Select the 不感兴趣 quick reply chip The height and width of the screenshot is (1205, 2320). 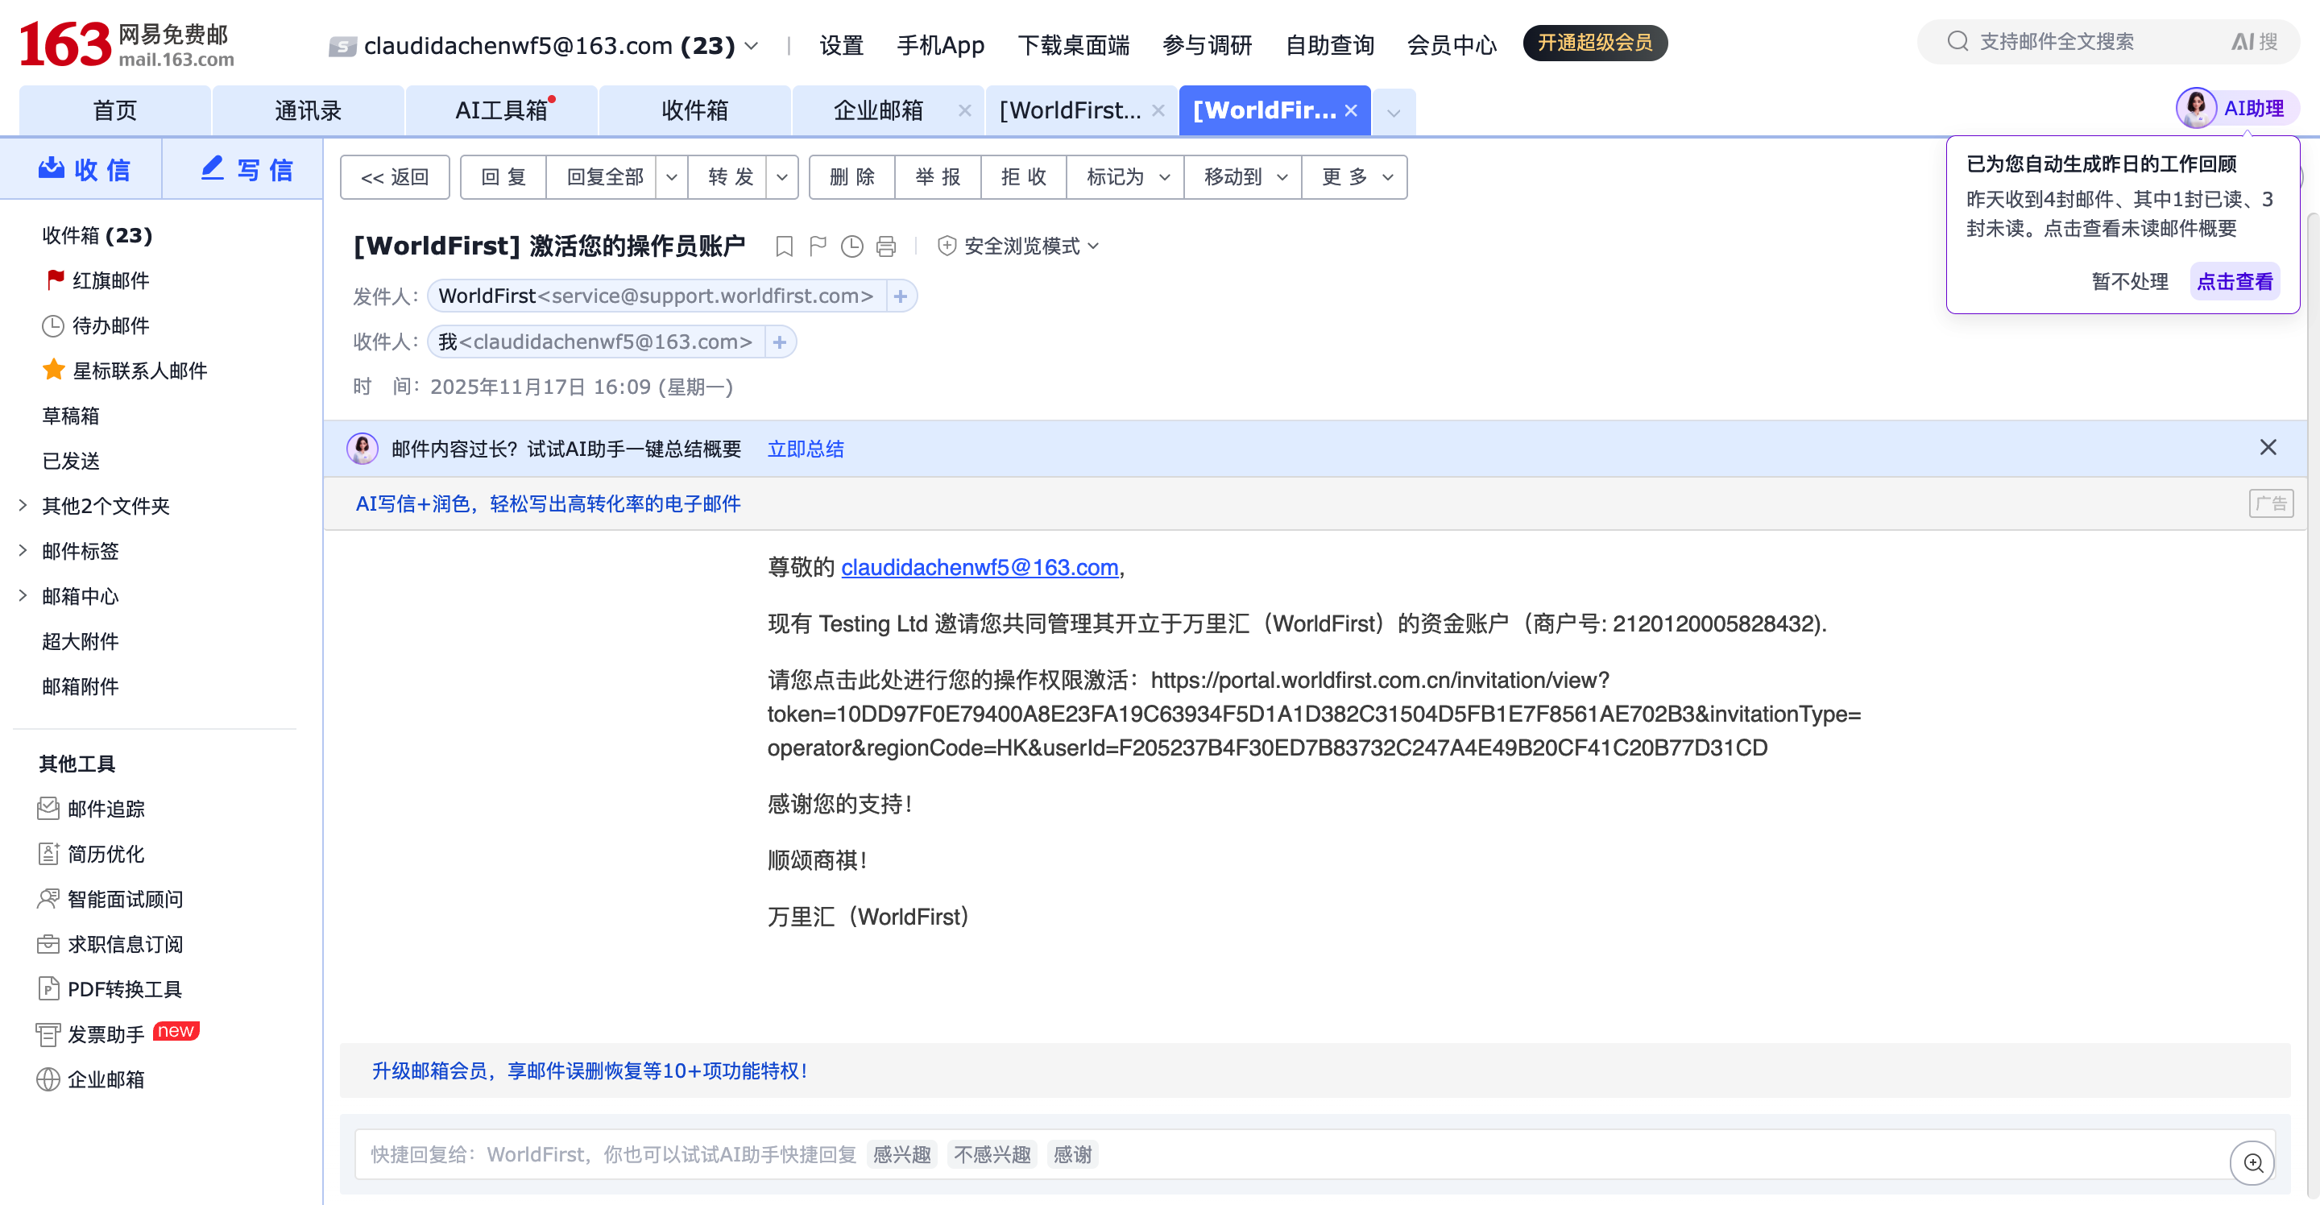pos(992,1153)
